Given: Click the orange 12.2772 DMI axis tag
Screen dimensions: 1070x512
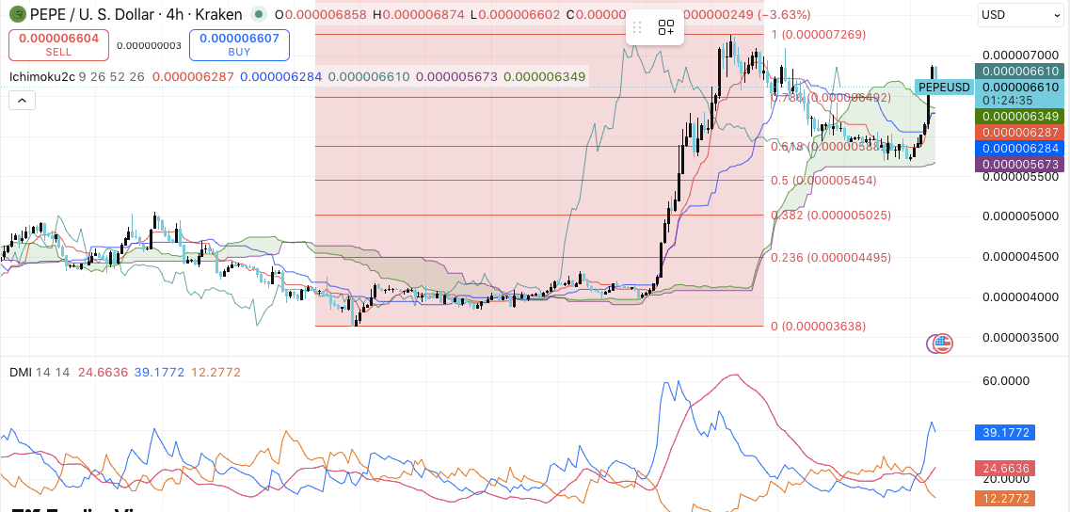Looking at the screenshot, I should pos(1006,498).
